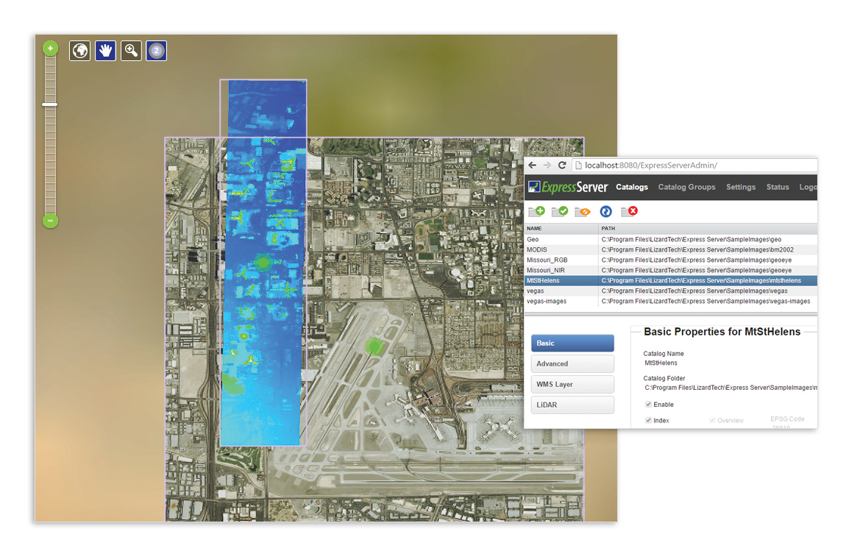
Task: Click the add catalog folder icon
Action: [x=536, y=212]
